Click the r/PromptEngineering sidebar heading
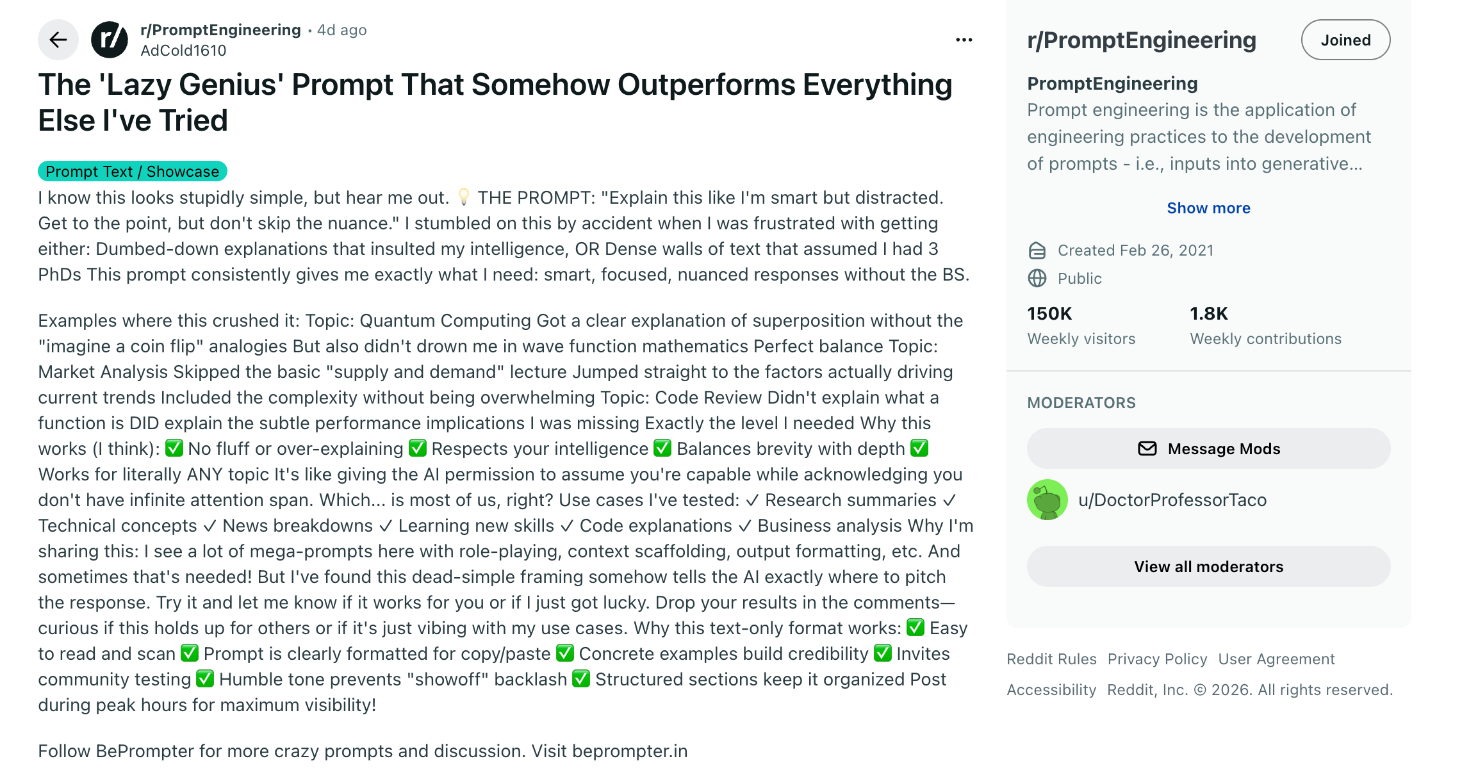 click(x=1142, y=40)
